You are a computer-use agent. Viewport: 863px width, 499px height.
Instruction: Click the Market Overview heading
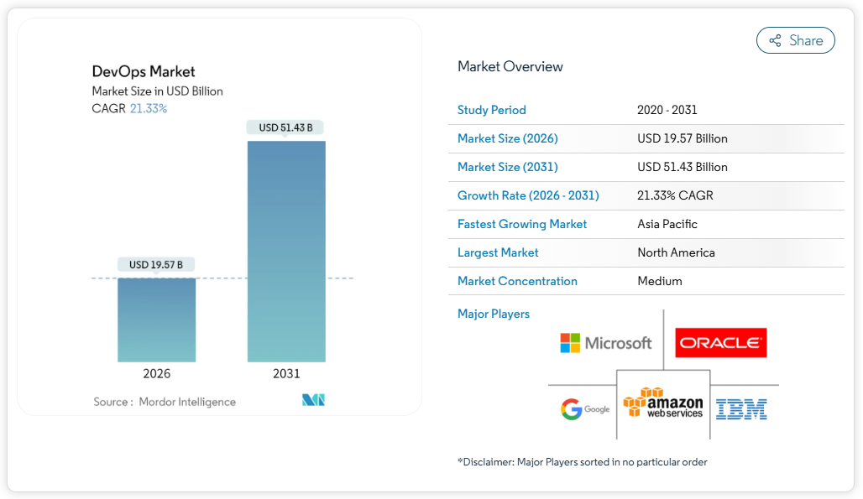510,66
